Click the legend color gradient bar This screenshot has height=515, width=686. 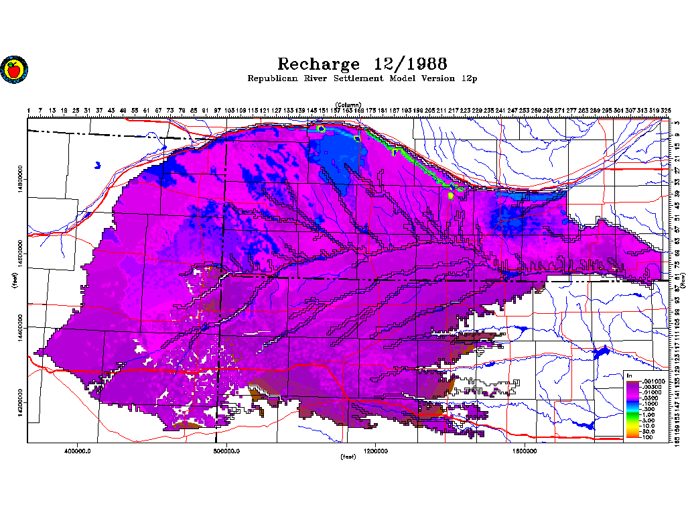tap(632, 409)
